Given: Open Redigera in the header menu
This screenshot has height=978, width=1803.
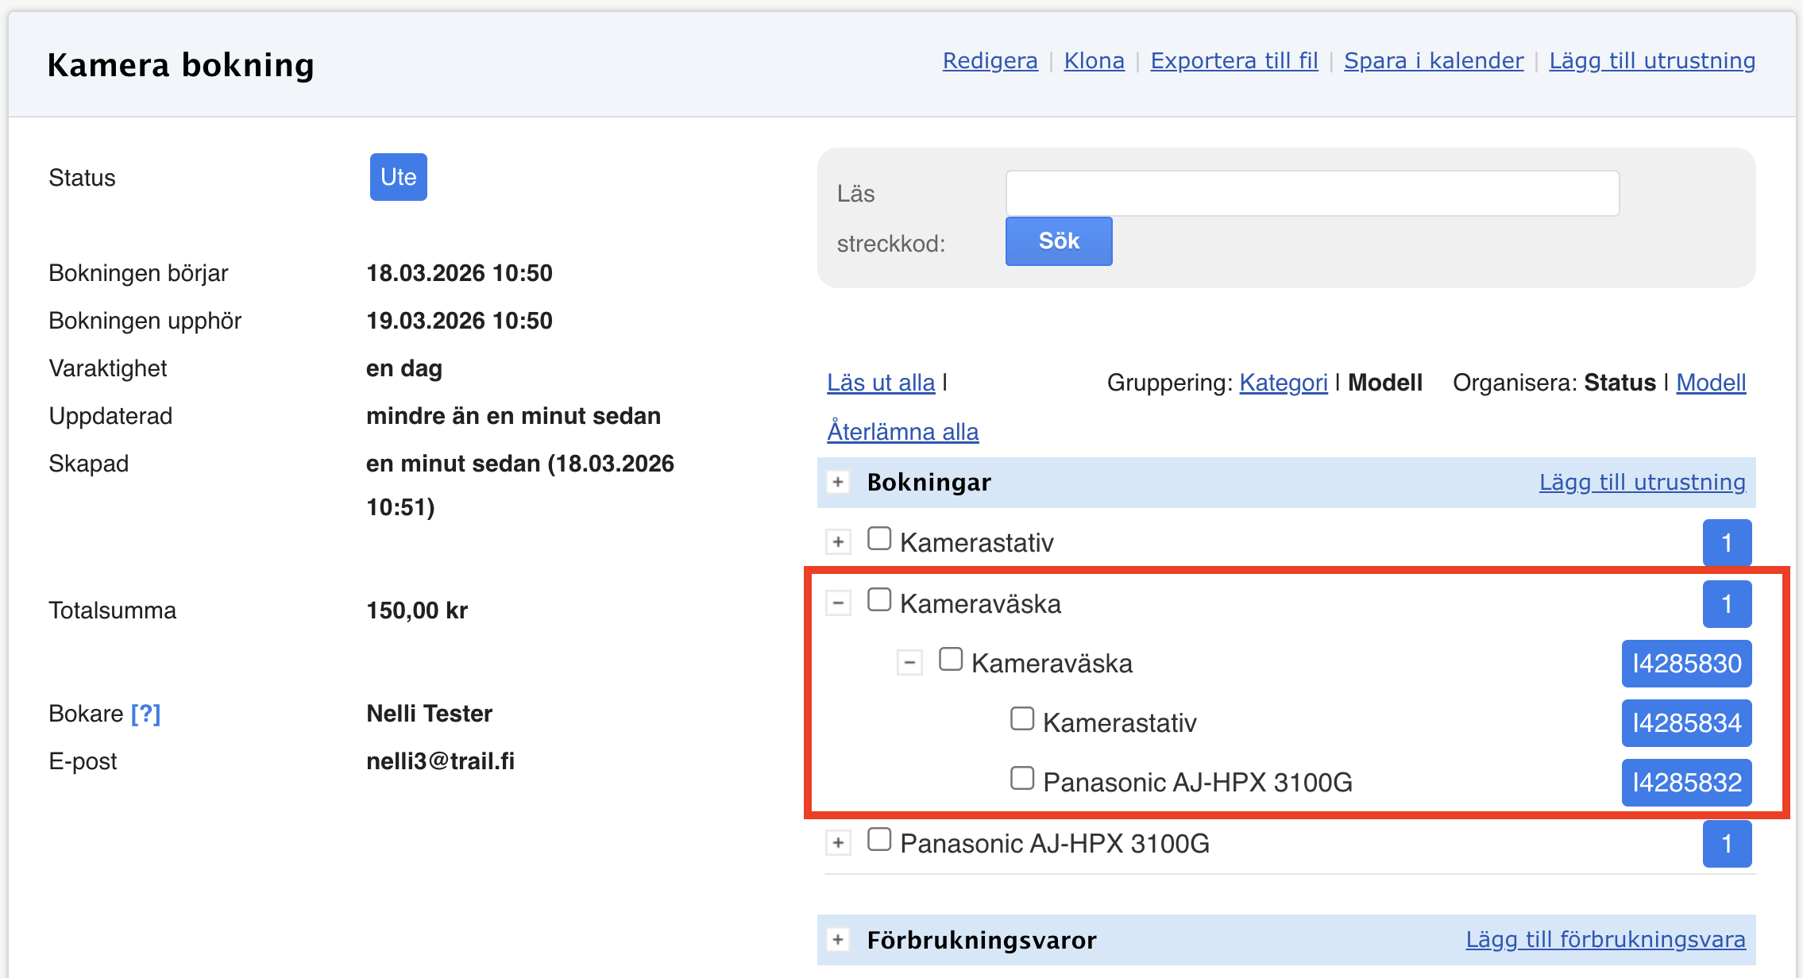Looking at the screenshot, I should [x=990, y=61].
